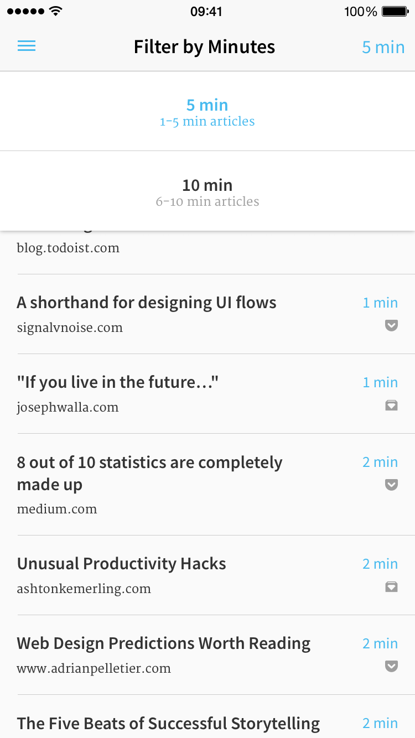Open Unusual Productivity Hacks article
Screen dimensions: 415x738
point(122,564)
